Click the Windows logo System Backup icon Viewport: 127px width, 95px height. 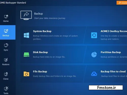26,35
